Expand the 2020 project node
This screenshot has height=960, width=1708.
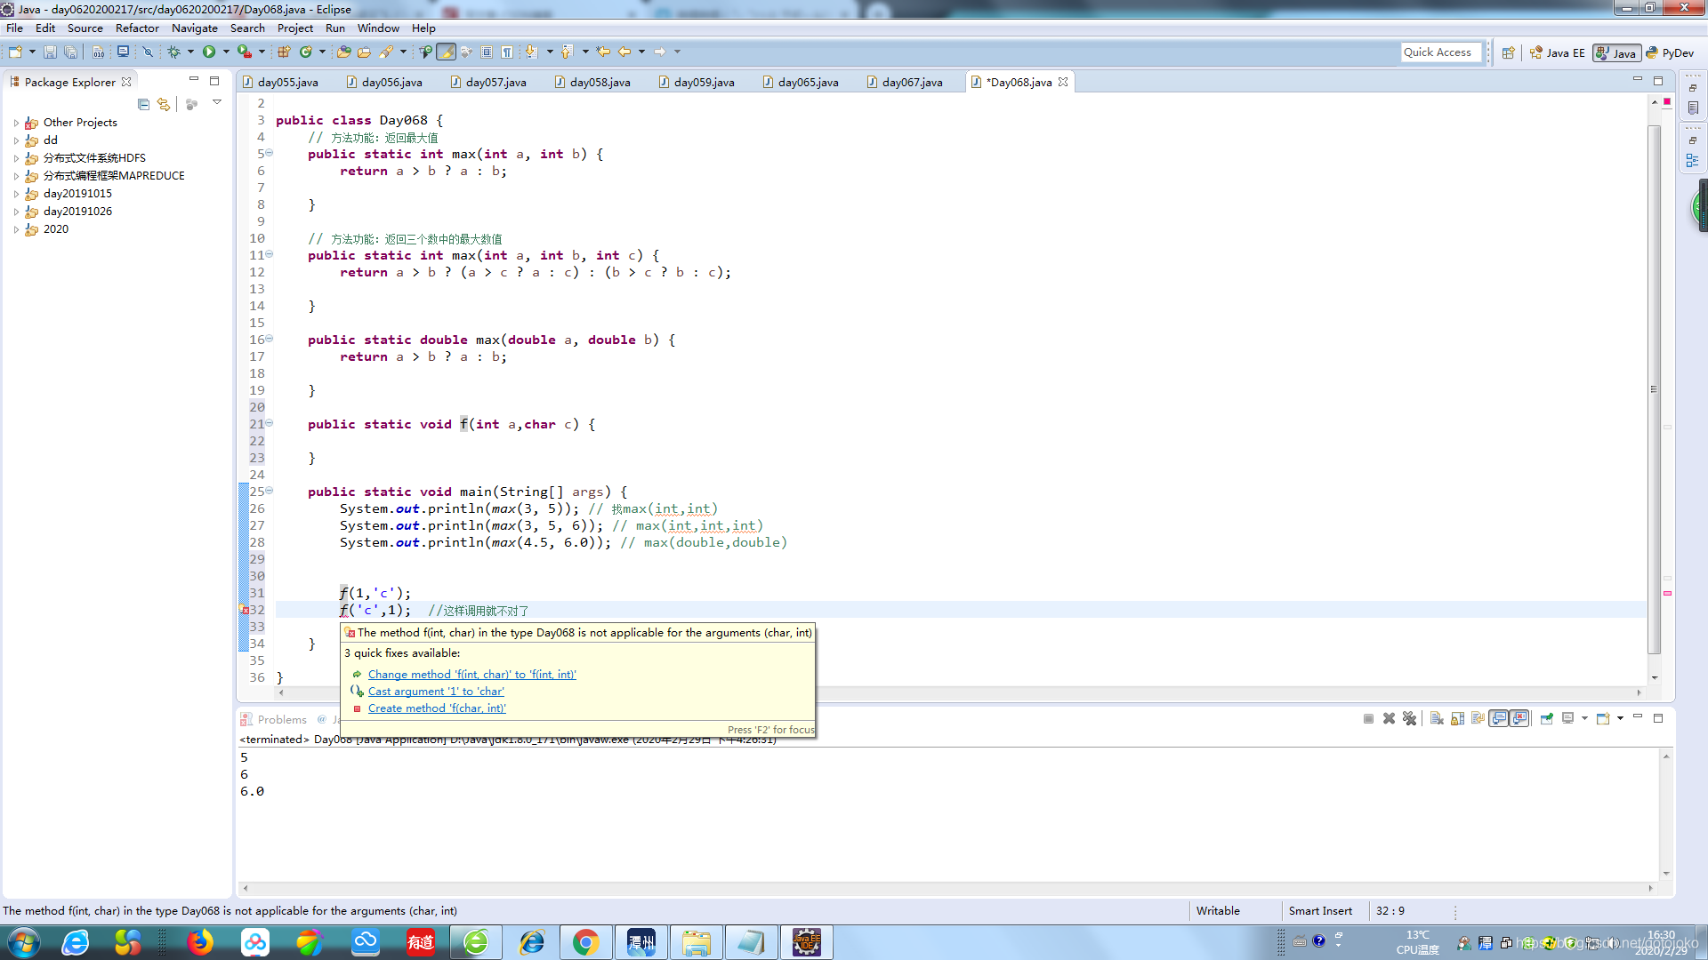16,229
